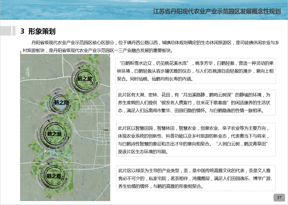This screenshot has height=205, width=288.
Task: Click the line 是该片区生态环境的写照。
Action: coord(143,152)
